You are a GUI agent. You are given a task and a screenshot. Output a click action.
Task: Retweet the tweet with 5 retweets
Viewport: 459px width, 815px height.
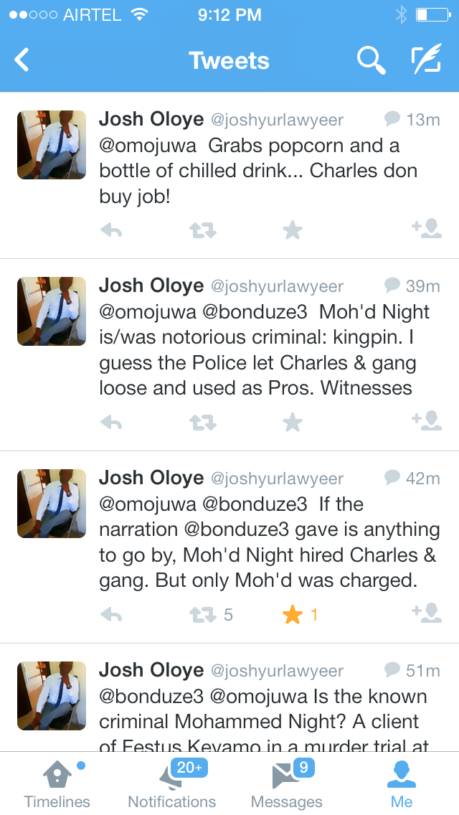pyautogui.click(x=203, y=615)
